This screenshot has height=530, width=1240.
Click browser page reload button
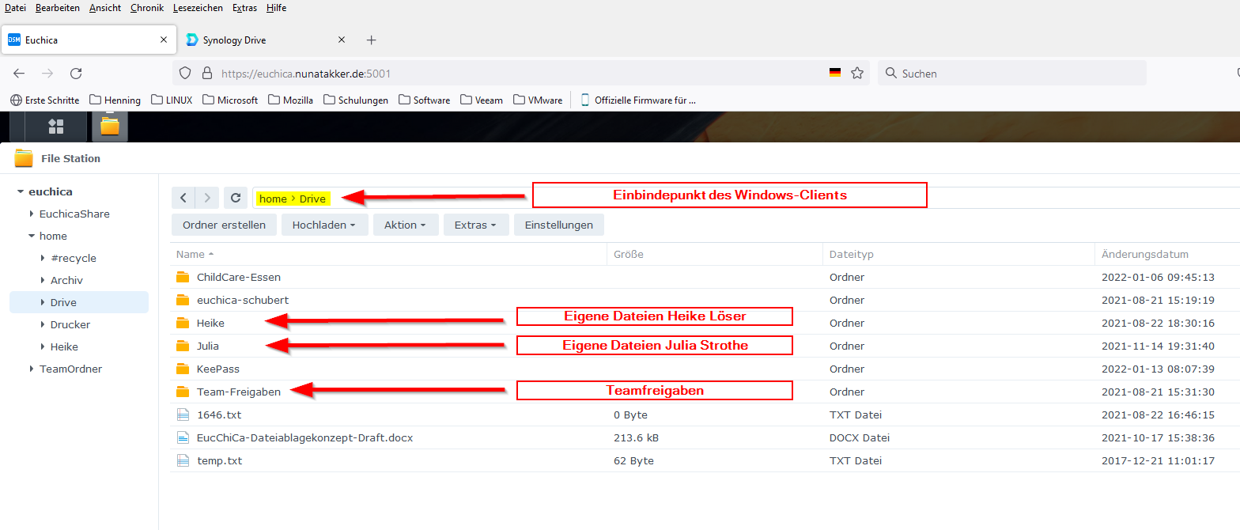(x=76, y=74)
